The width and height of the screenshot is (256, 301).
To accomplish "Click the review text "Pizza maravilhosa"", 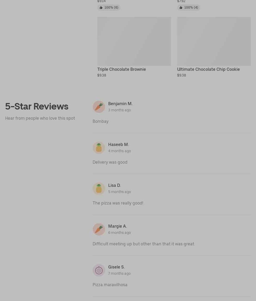I will pyautogui.click(x=110, y=285).
